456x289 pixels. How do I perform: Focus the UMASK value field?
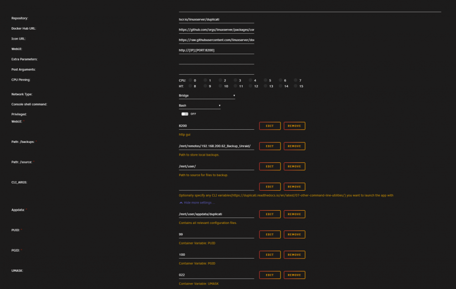pyautogui.click(x=216, y=275)
